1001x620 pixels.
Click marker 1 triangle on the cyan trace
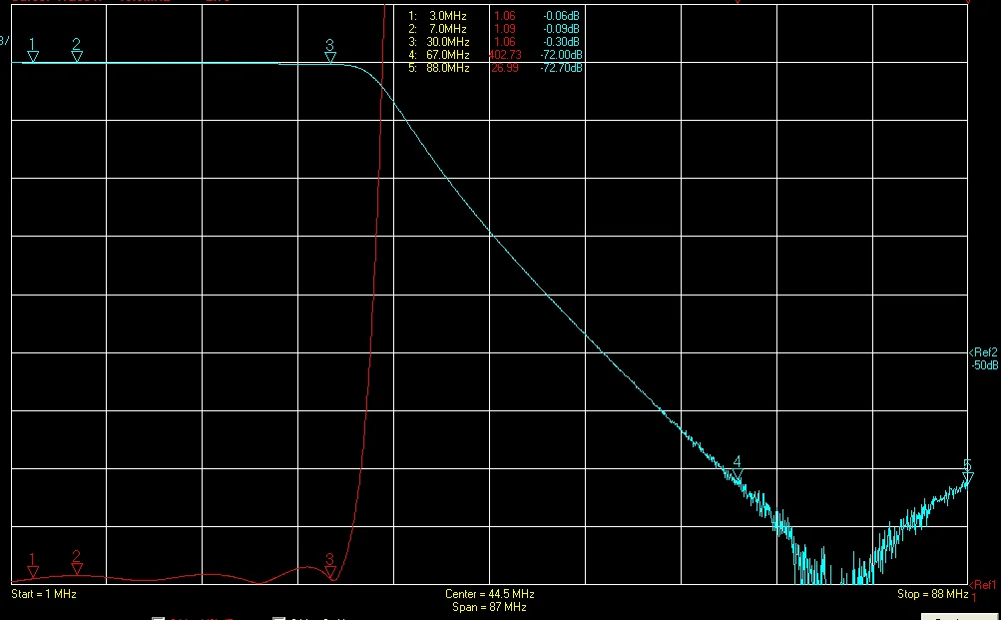point(33,56)
